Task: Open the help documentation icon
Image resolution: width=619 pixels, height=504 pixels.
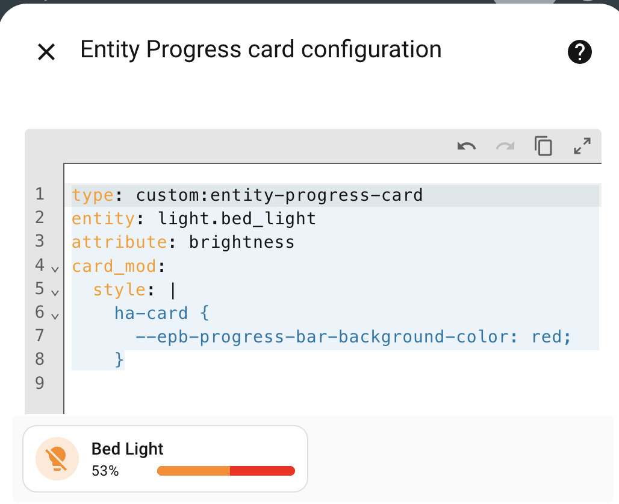Action: [x=580, y=52]
